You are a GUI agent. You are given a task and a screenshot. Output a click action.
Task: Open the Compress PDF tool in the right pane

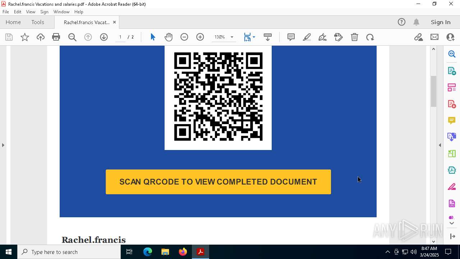tap(452, 170)
